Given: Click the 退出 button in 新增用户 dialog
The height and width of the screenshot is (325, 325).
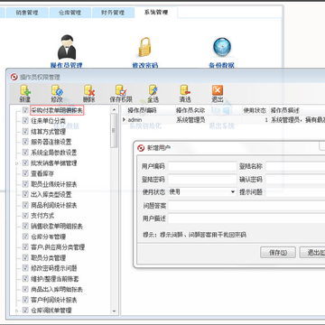Looking at the screenshot, I should (x=312, y=253).
